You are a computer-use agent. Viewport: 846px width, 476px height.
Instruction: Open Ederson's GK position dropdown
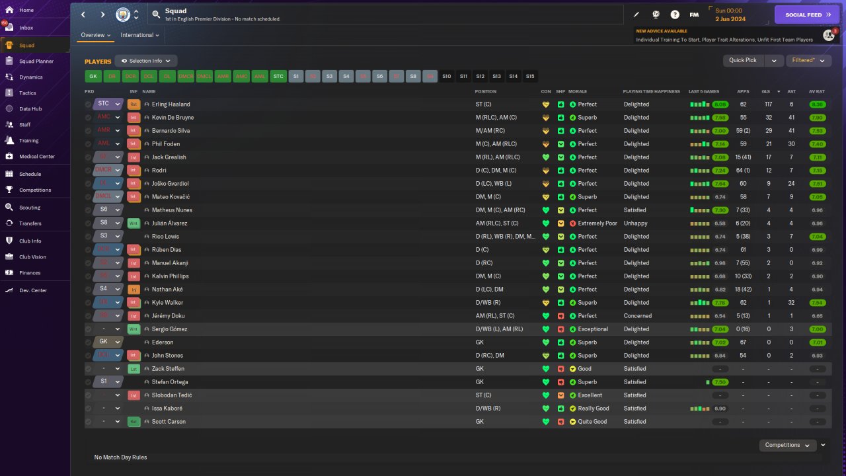[x=108, y=342]
